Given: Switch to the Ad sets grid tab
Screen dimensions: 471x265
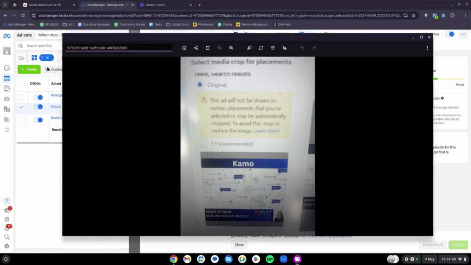Looking at the screenshot, I should click(x=34, y=58).
